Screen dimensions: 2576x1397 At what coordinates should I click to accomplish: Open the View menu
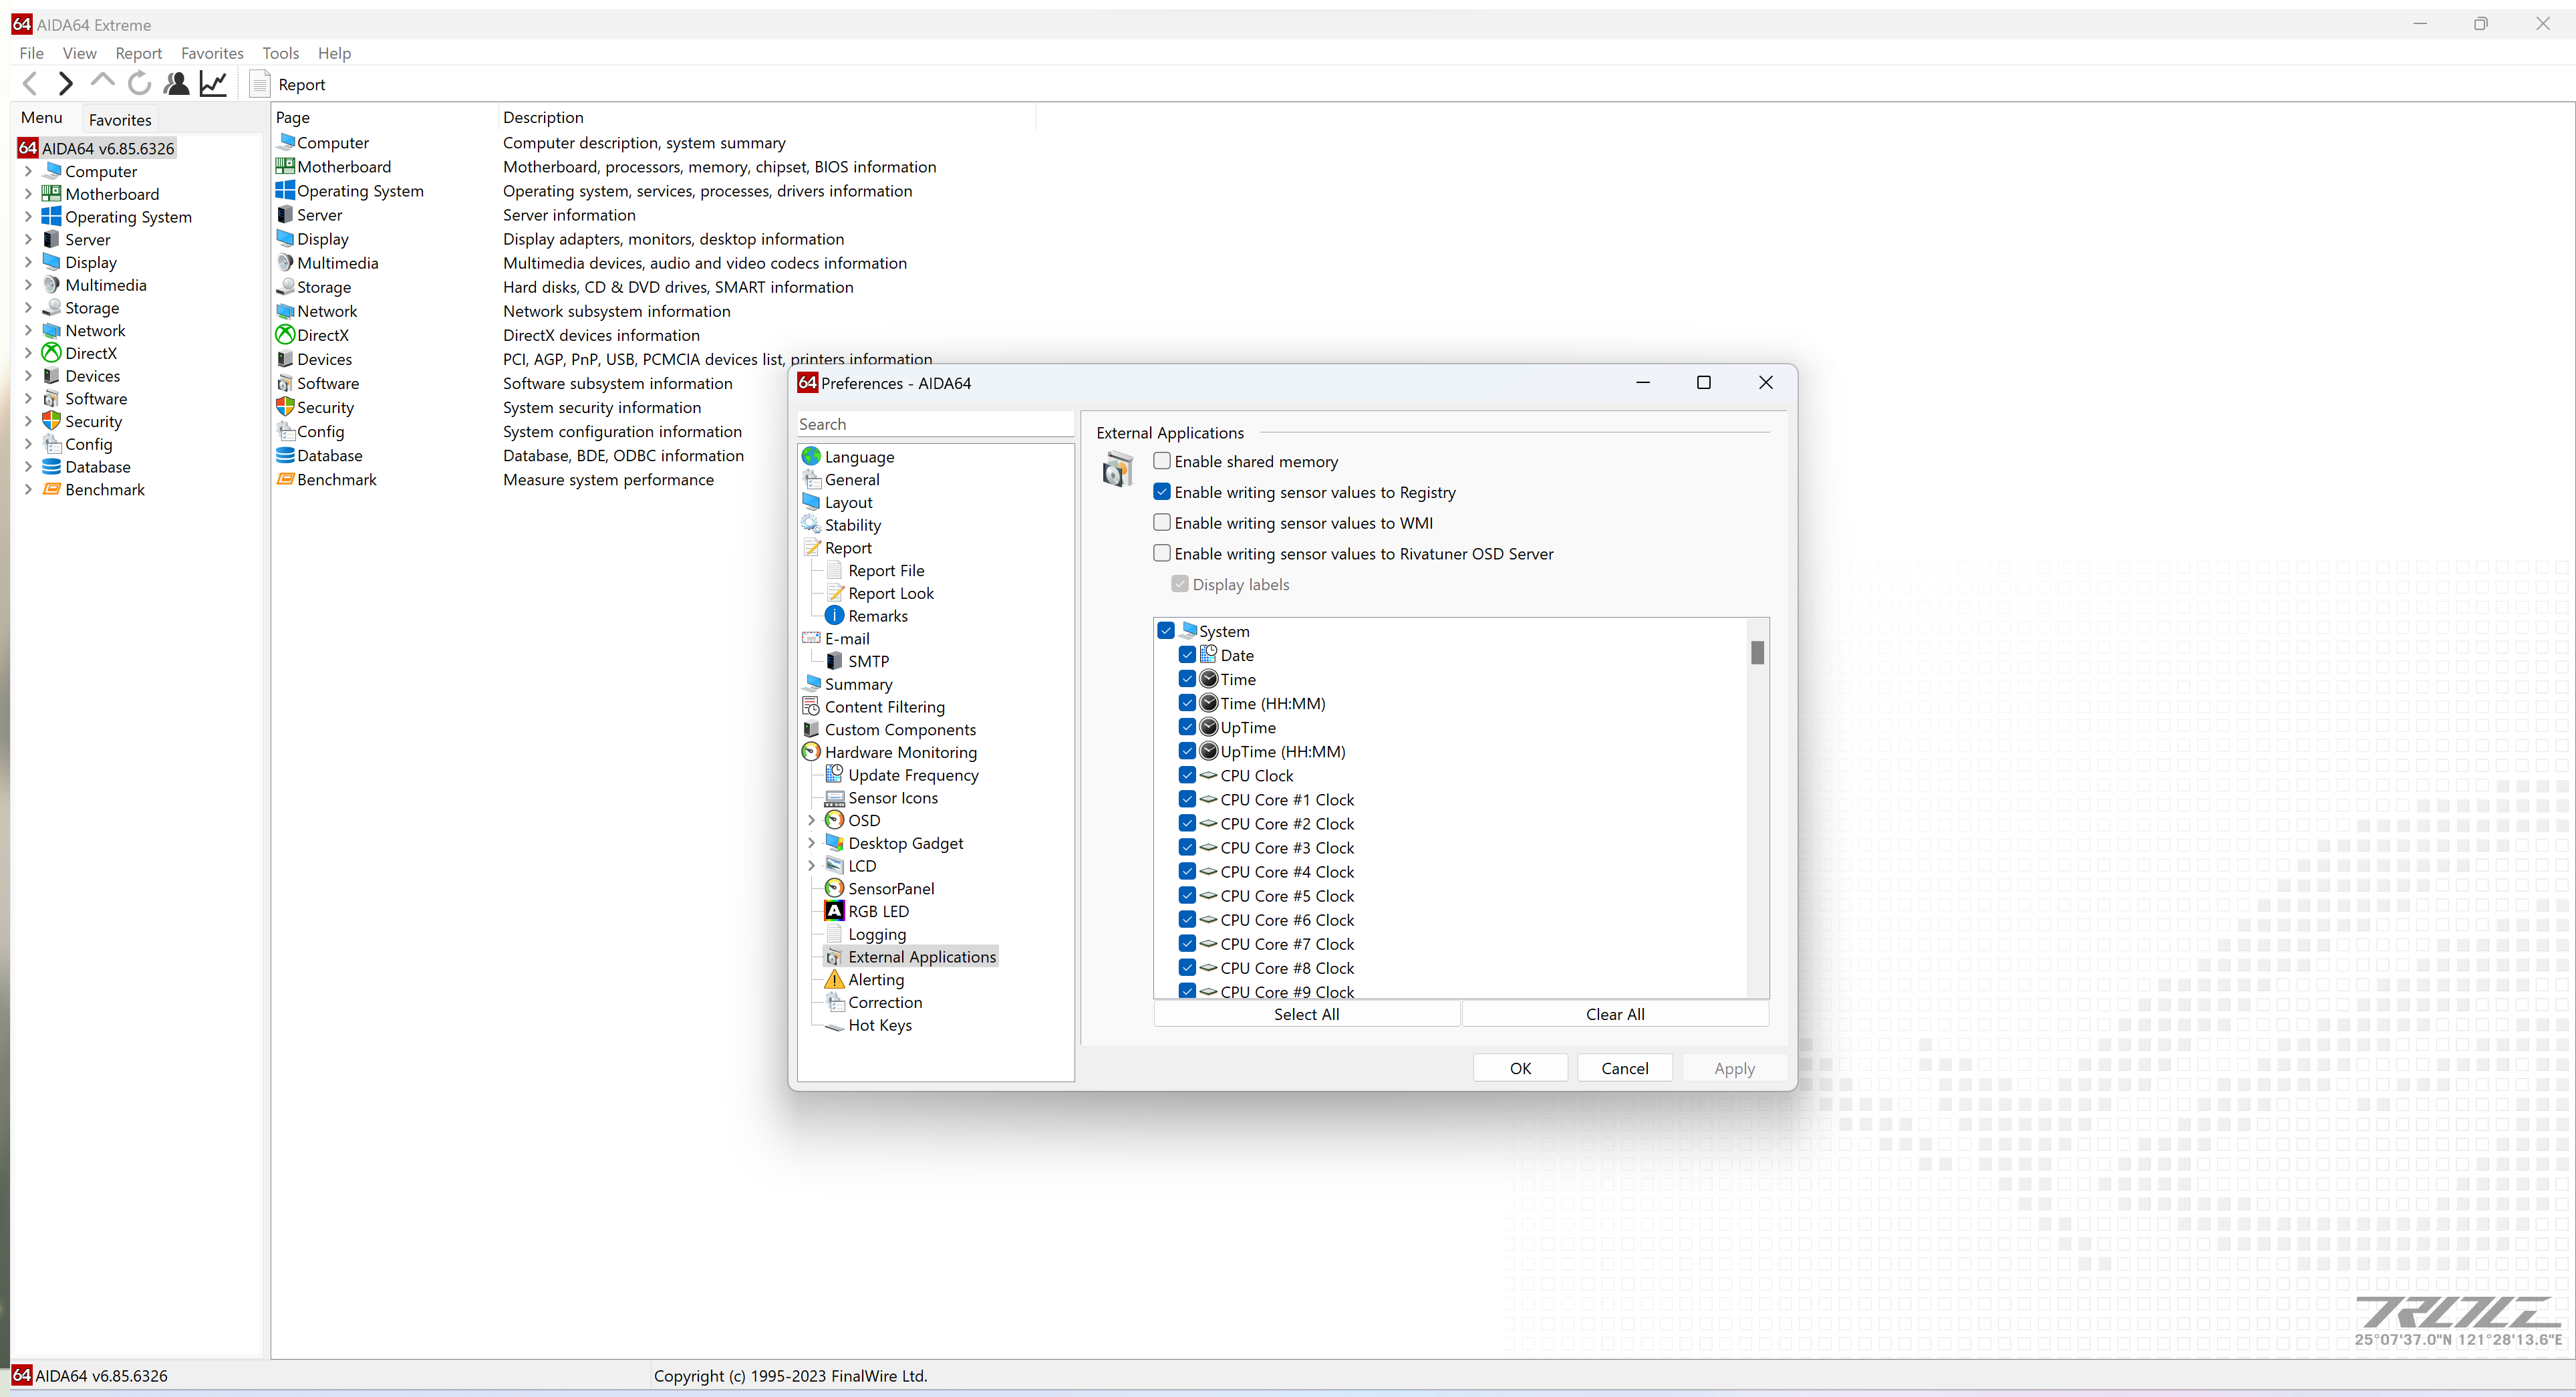[79, 53]
